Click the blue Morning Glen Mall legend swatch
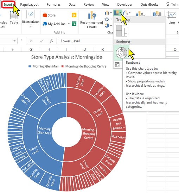Viewport: 179px width, 193px height. click(x=30, y=66)
